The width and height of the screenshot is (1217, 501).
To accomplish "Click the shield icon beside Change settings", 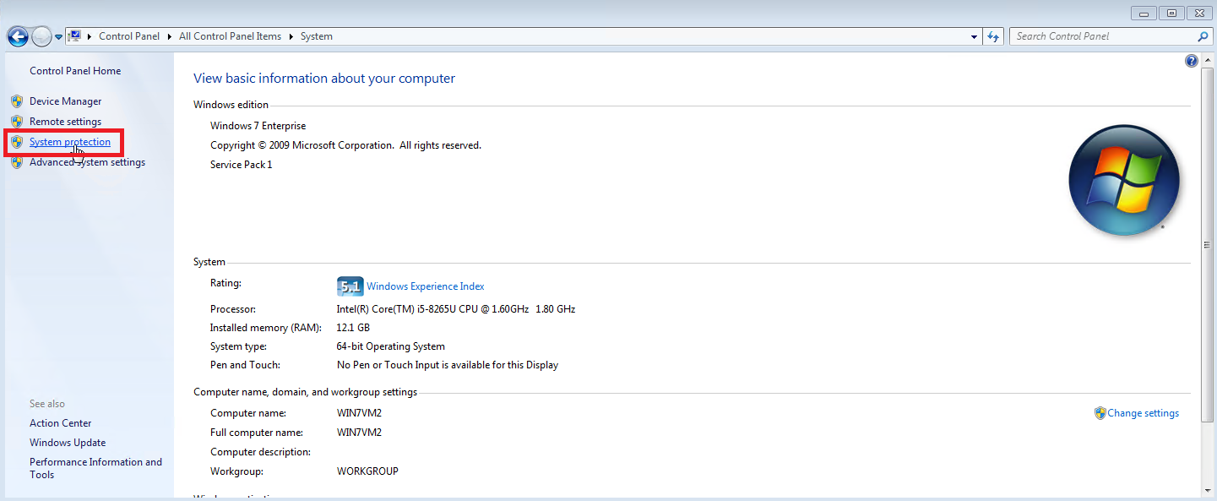I will coord(1100,413).
